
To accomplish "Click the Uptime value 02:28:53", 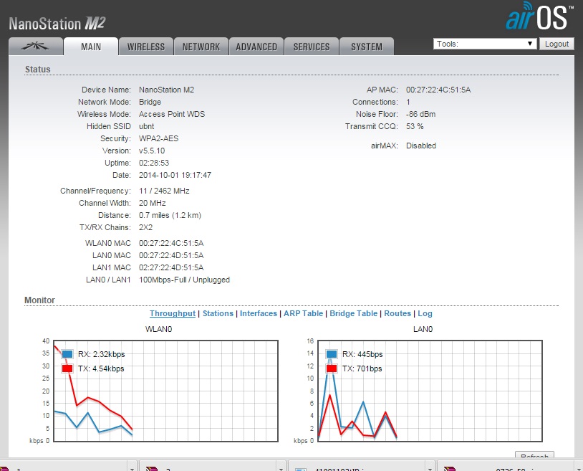I will pos(154,163).
